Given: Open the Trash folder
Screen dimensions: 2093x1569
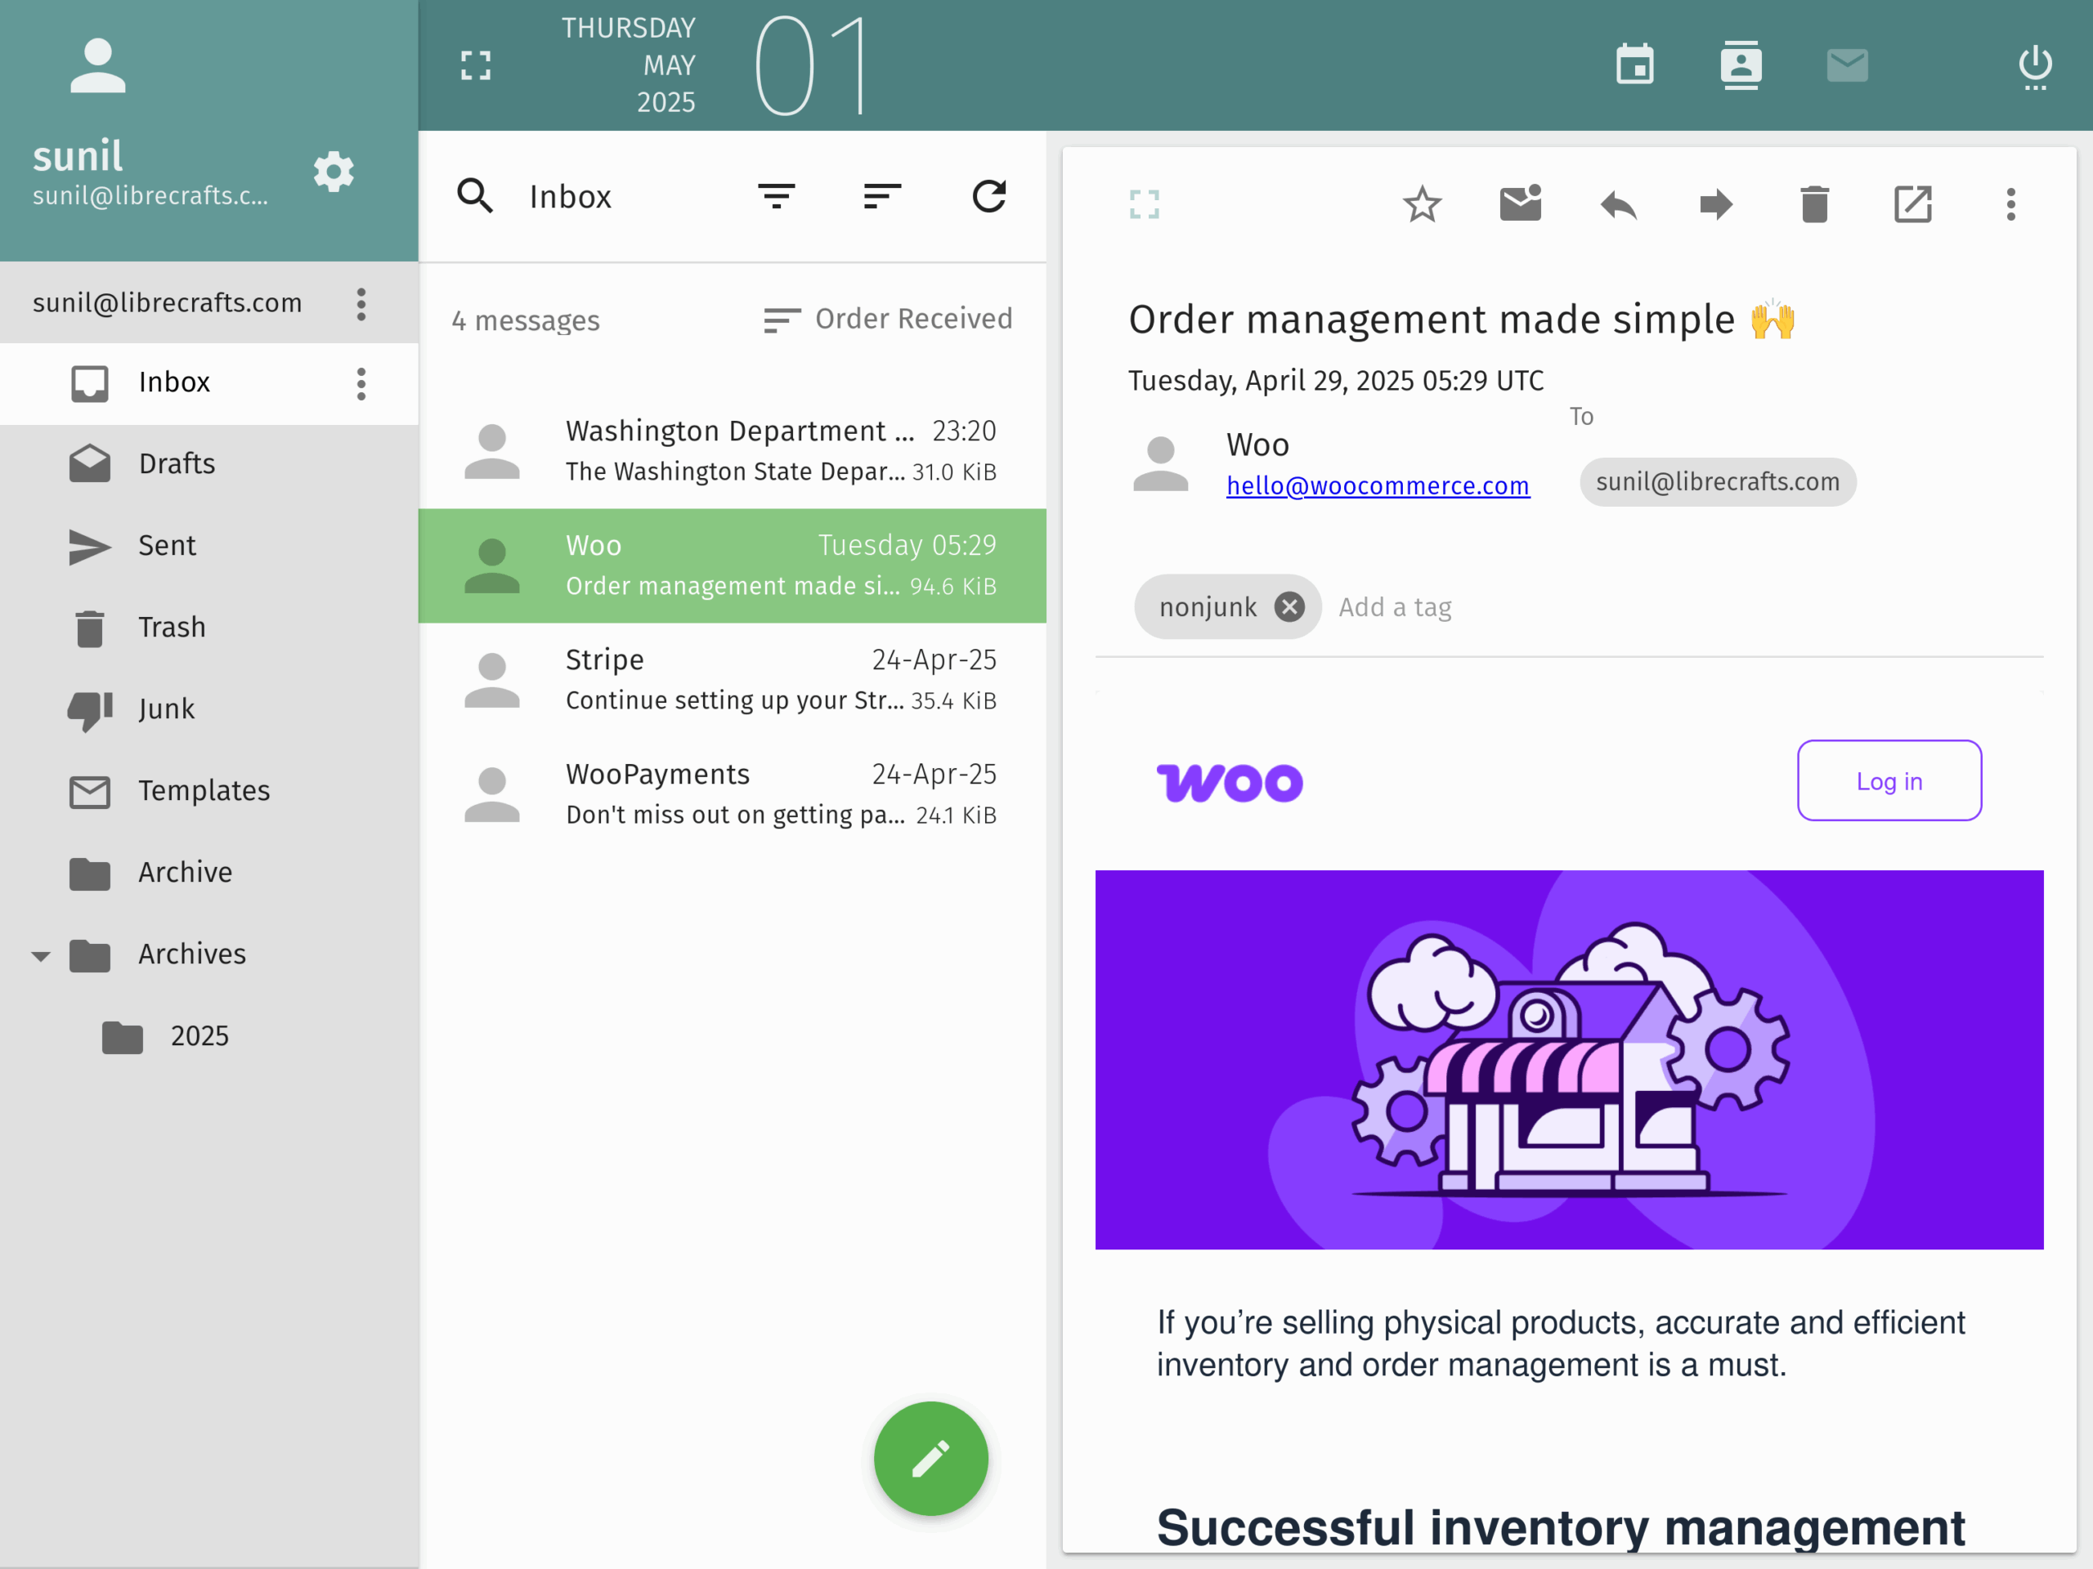Looking at the screenshot, I should (209, 628).
